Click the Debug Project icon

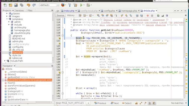(88, 5)
